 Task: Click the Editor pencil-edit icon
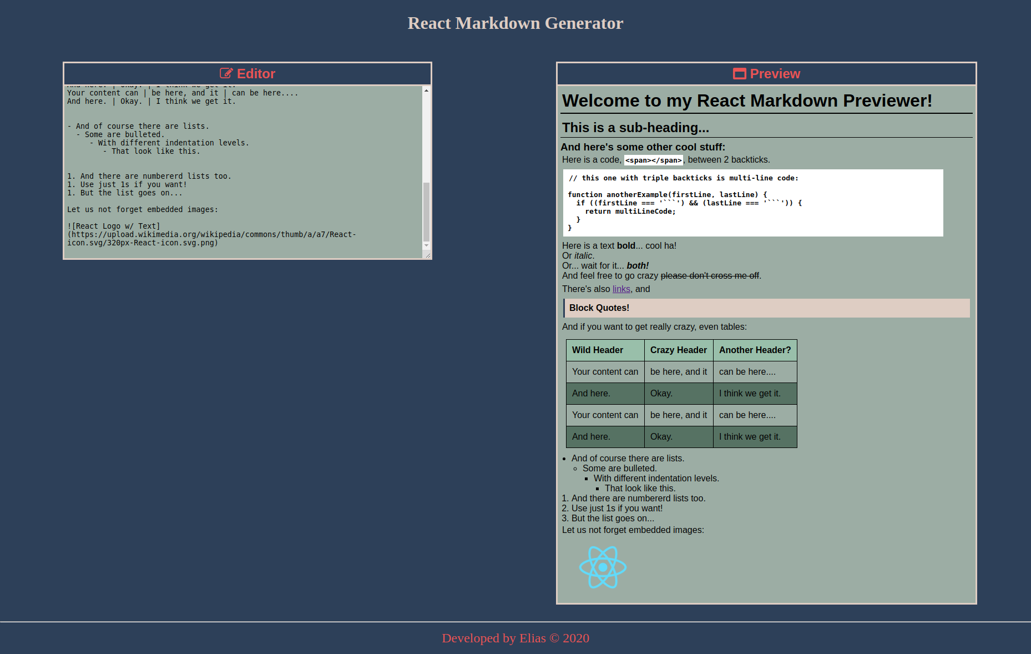coord(226,73)
